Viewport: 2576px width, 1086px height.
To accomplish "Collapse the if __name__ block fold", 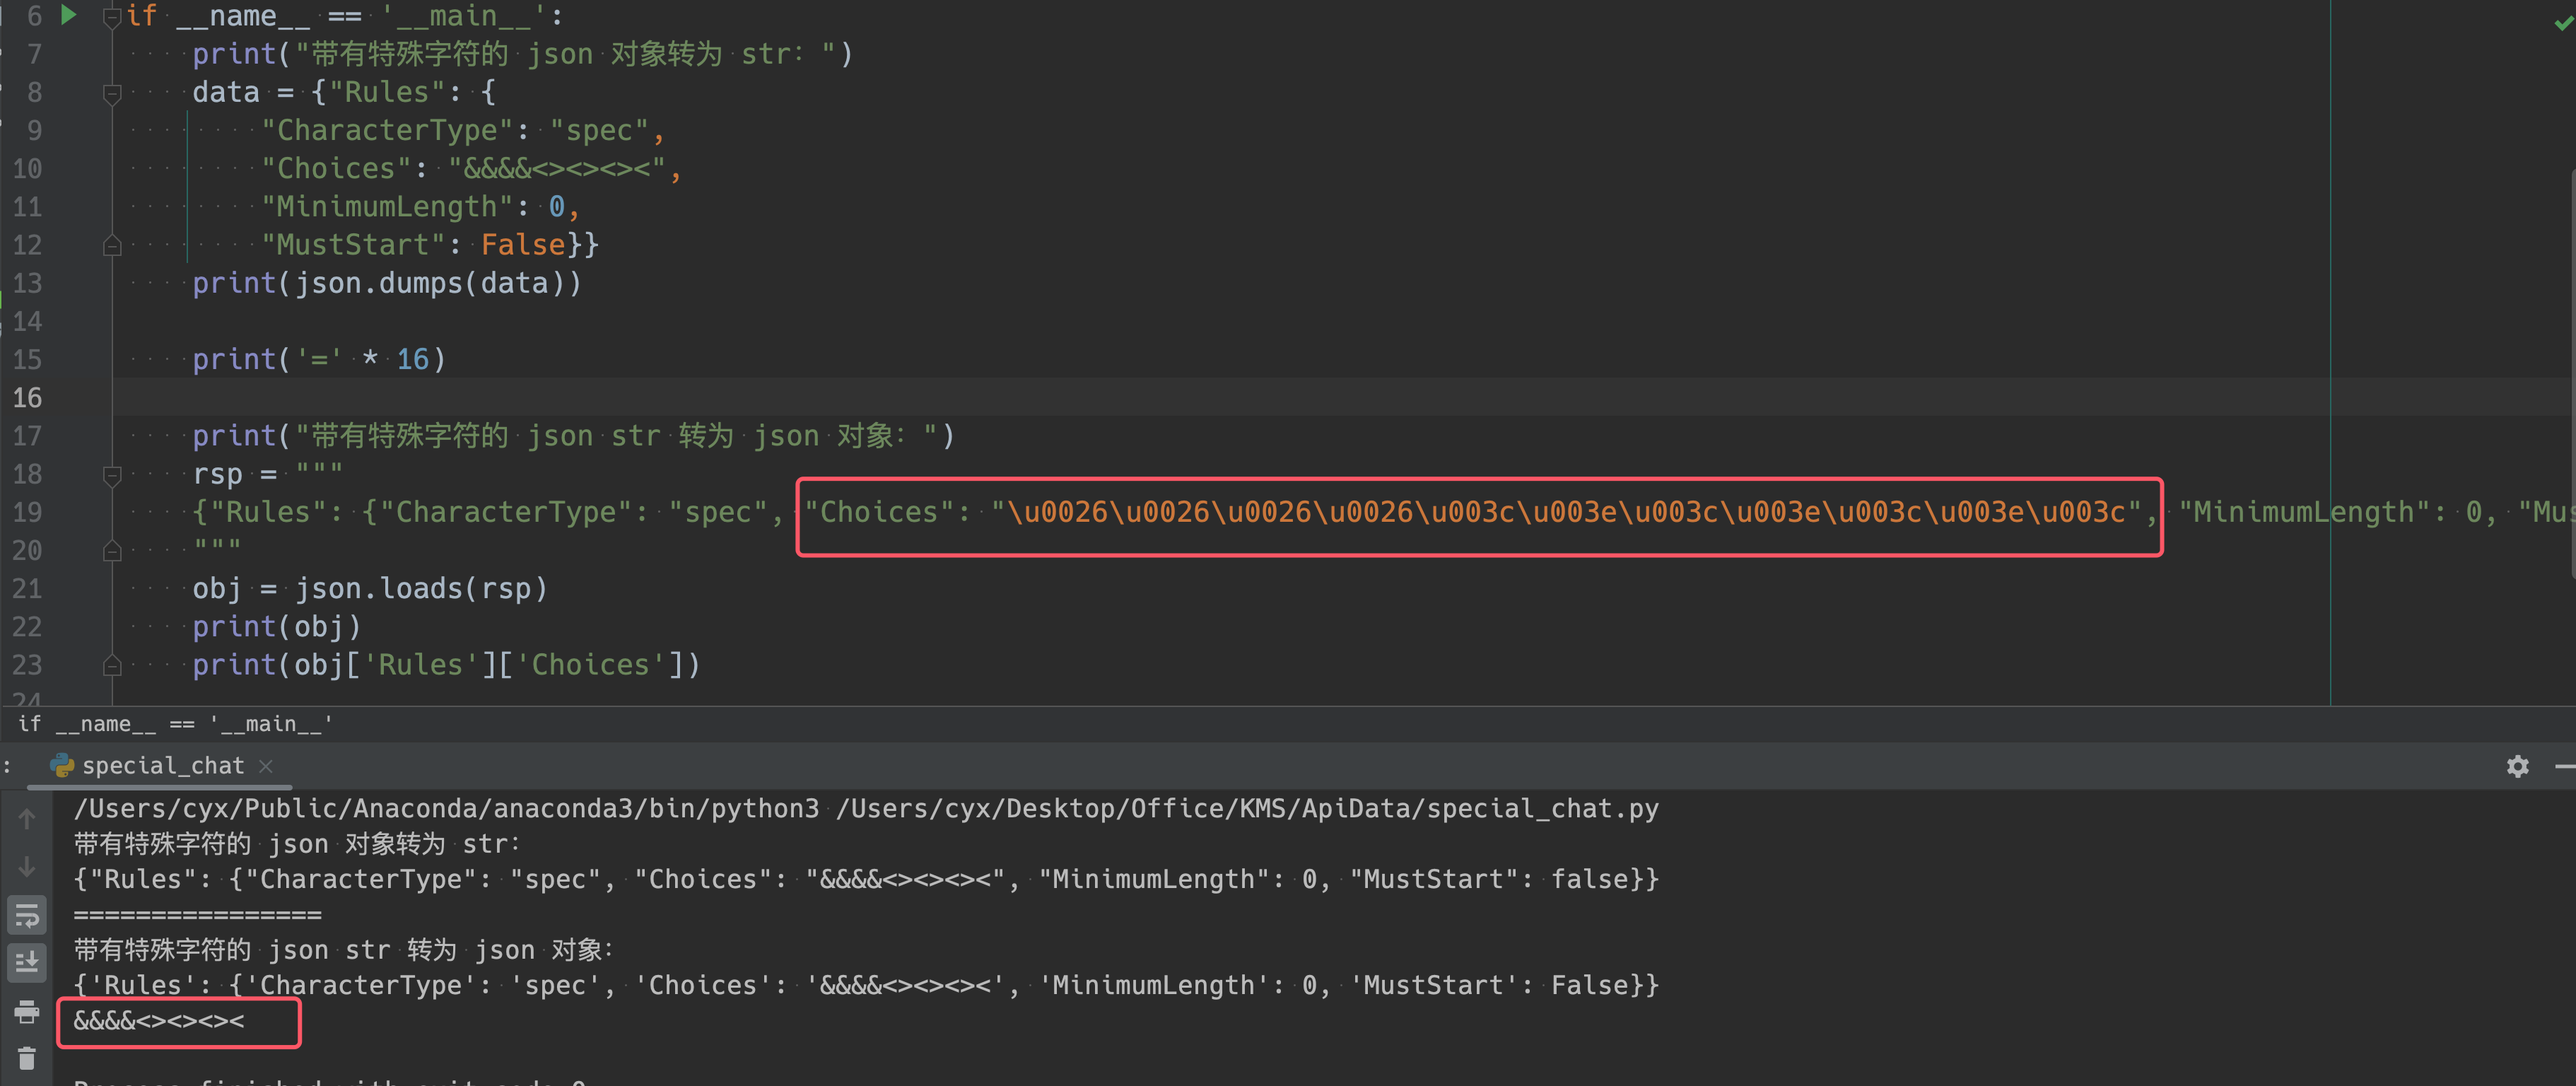I will pyautogui.click(x=112, y=16).
